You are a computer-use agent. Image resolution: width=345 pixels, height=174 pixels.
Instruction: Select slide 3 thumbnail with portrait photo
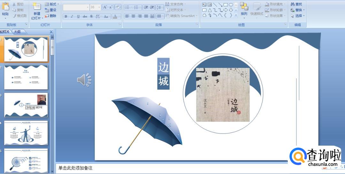(x=26, y=105)
